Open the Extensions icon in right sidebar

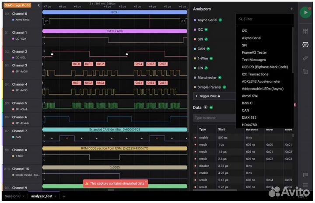305,71
